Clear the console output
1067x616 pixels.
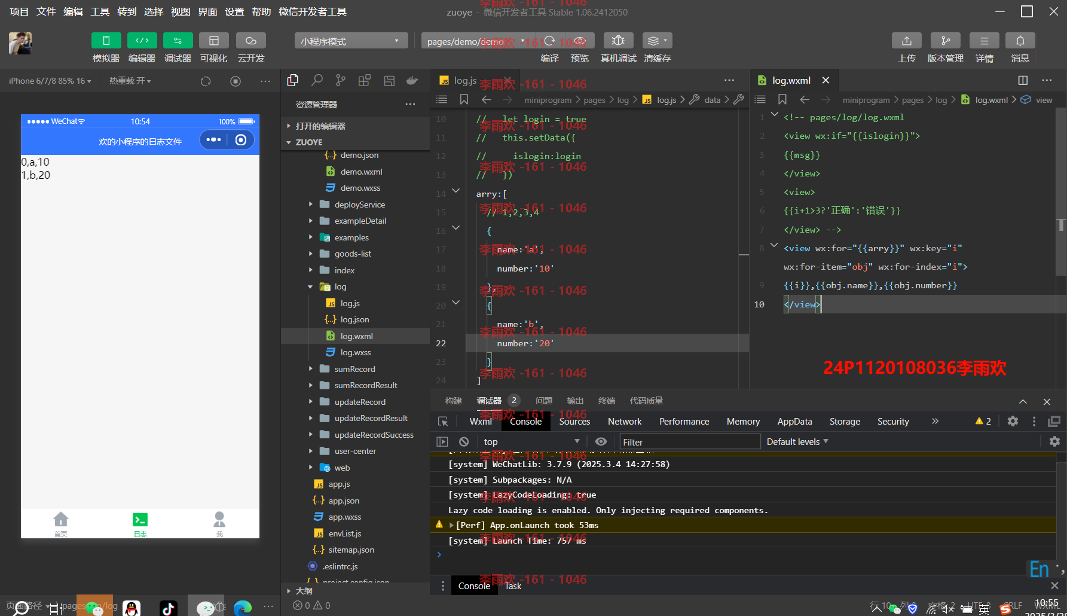[464, 442]
